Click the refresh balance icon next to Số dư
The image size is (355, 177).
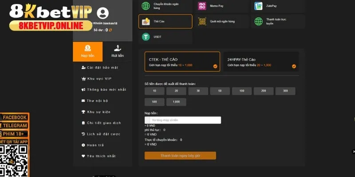point(110,30)
